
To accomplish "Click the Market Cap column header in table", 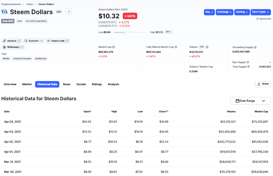I will click(x=261, y=112).
